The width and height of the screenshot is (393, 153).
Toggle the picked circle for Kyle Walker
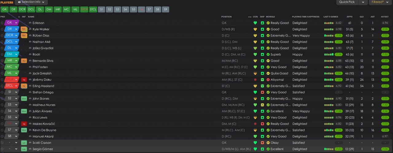(x=2, y=29)
